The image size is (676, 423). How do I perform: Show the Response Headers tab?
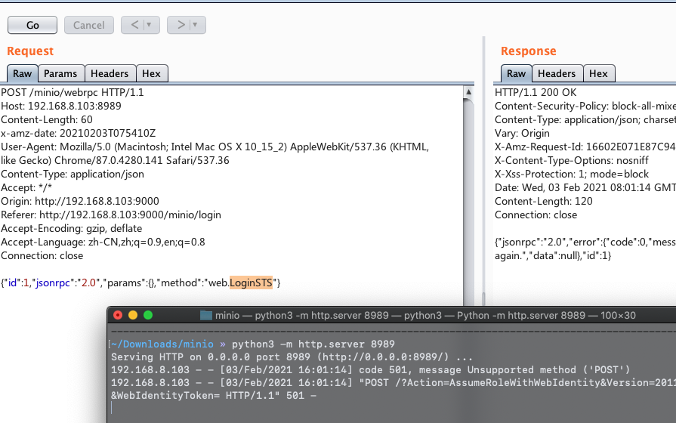[x=557, y=73]
